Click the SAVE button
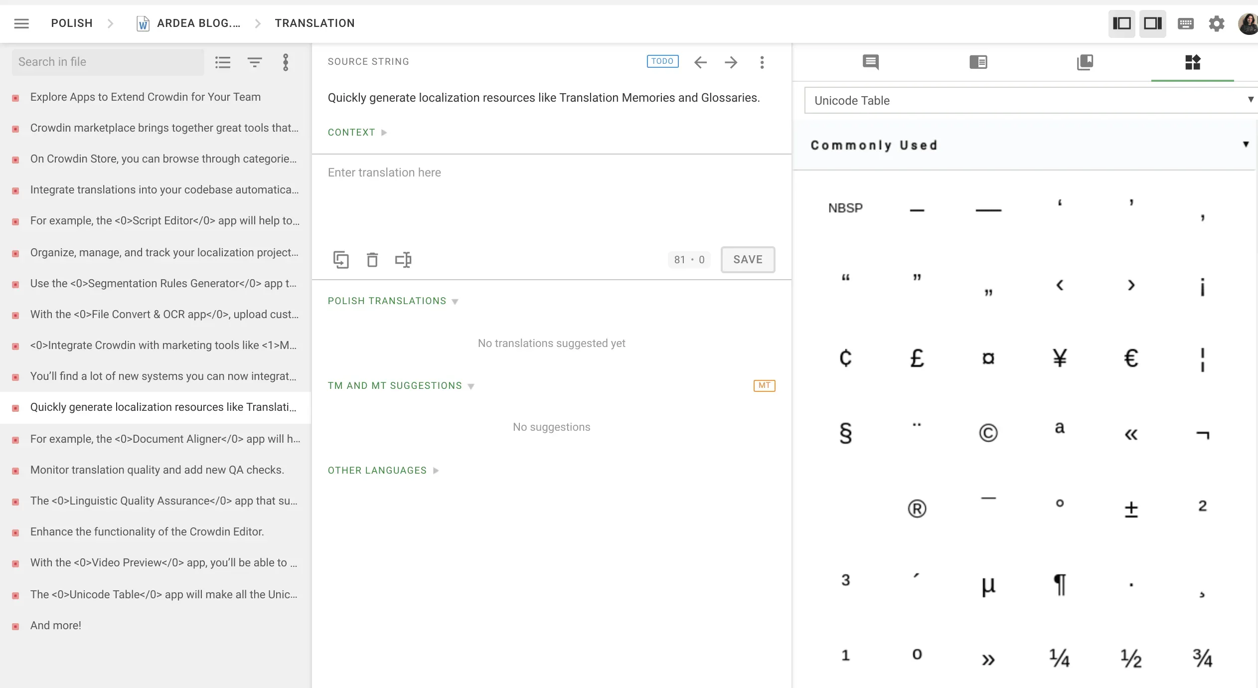 (x=747, y=259)
